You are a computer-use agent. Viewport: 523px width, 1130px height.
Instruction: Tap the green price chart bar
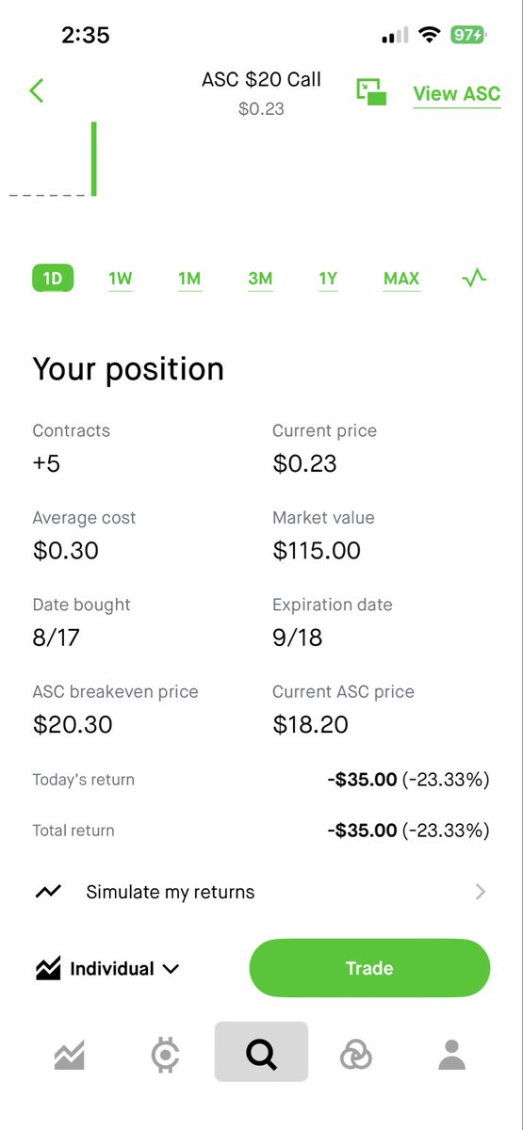(94, 159)
